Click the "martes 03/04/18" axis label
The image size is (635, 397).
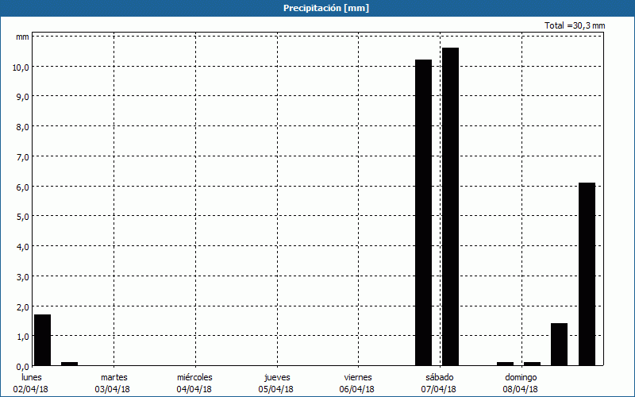click(x=114, y=383)
